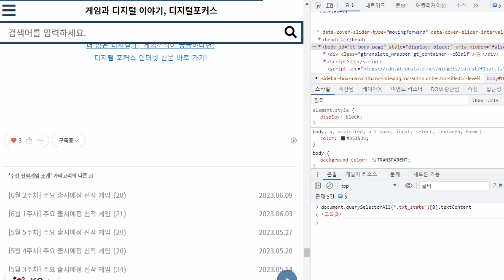Click the red heart like icon
504x280 pixels.
coord(13,140)
